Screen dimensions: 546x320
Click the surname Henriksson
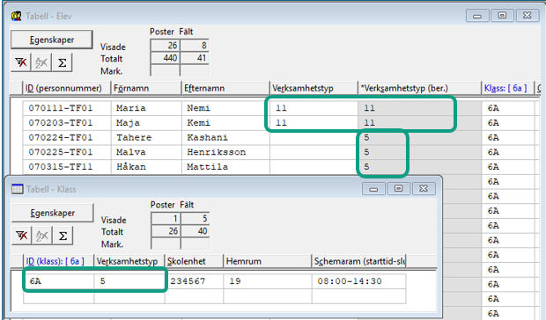pos(217,152)
